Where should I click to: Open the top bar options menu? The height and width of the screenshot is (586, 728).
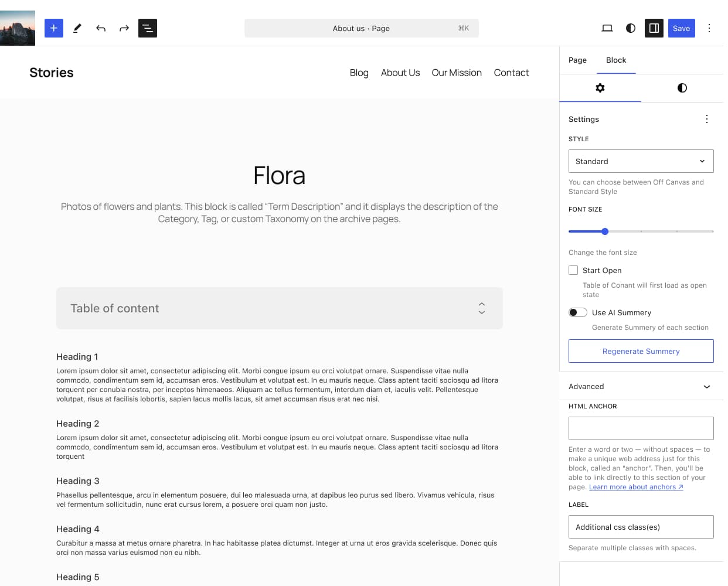pos(709,28)
